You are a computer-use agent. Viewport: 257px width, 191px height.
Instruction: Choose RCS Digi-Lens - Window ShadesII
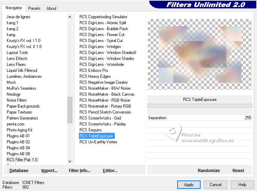click(108, 53)
